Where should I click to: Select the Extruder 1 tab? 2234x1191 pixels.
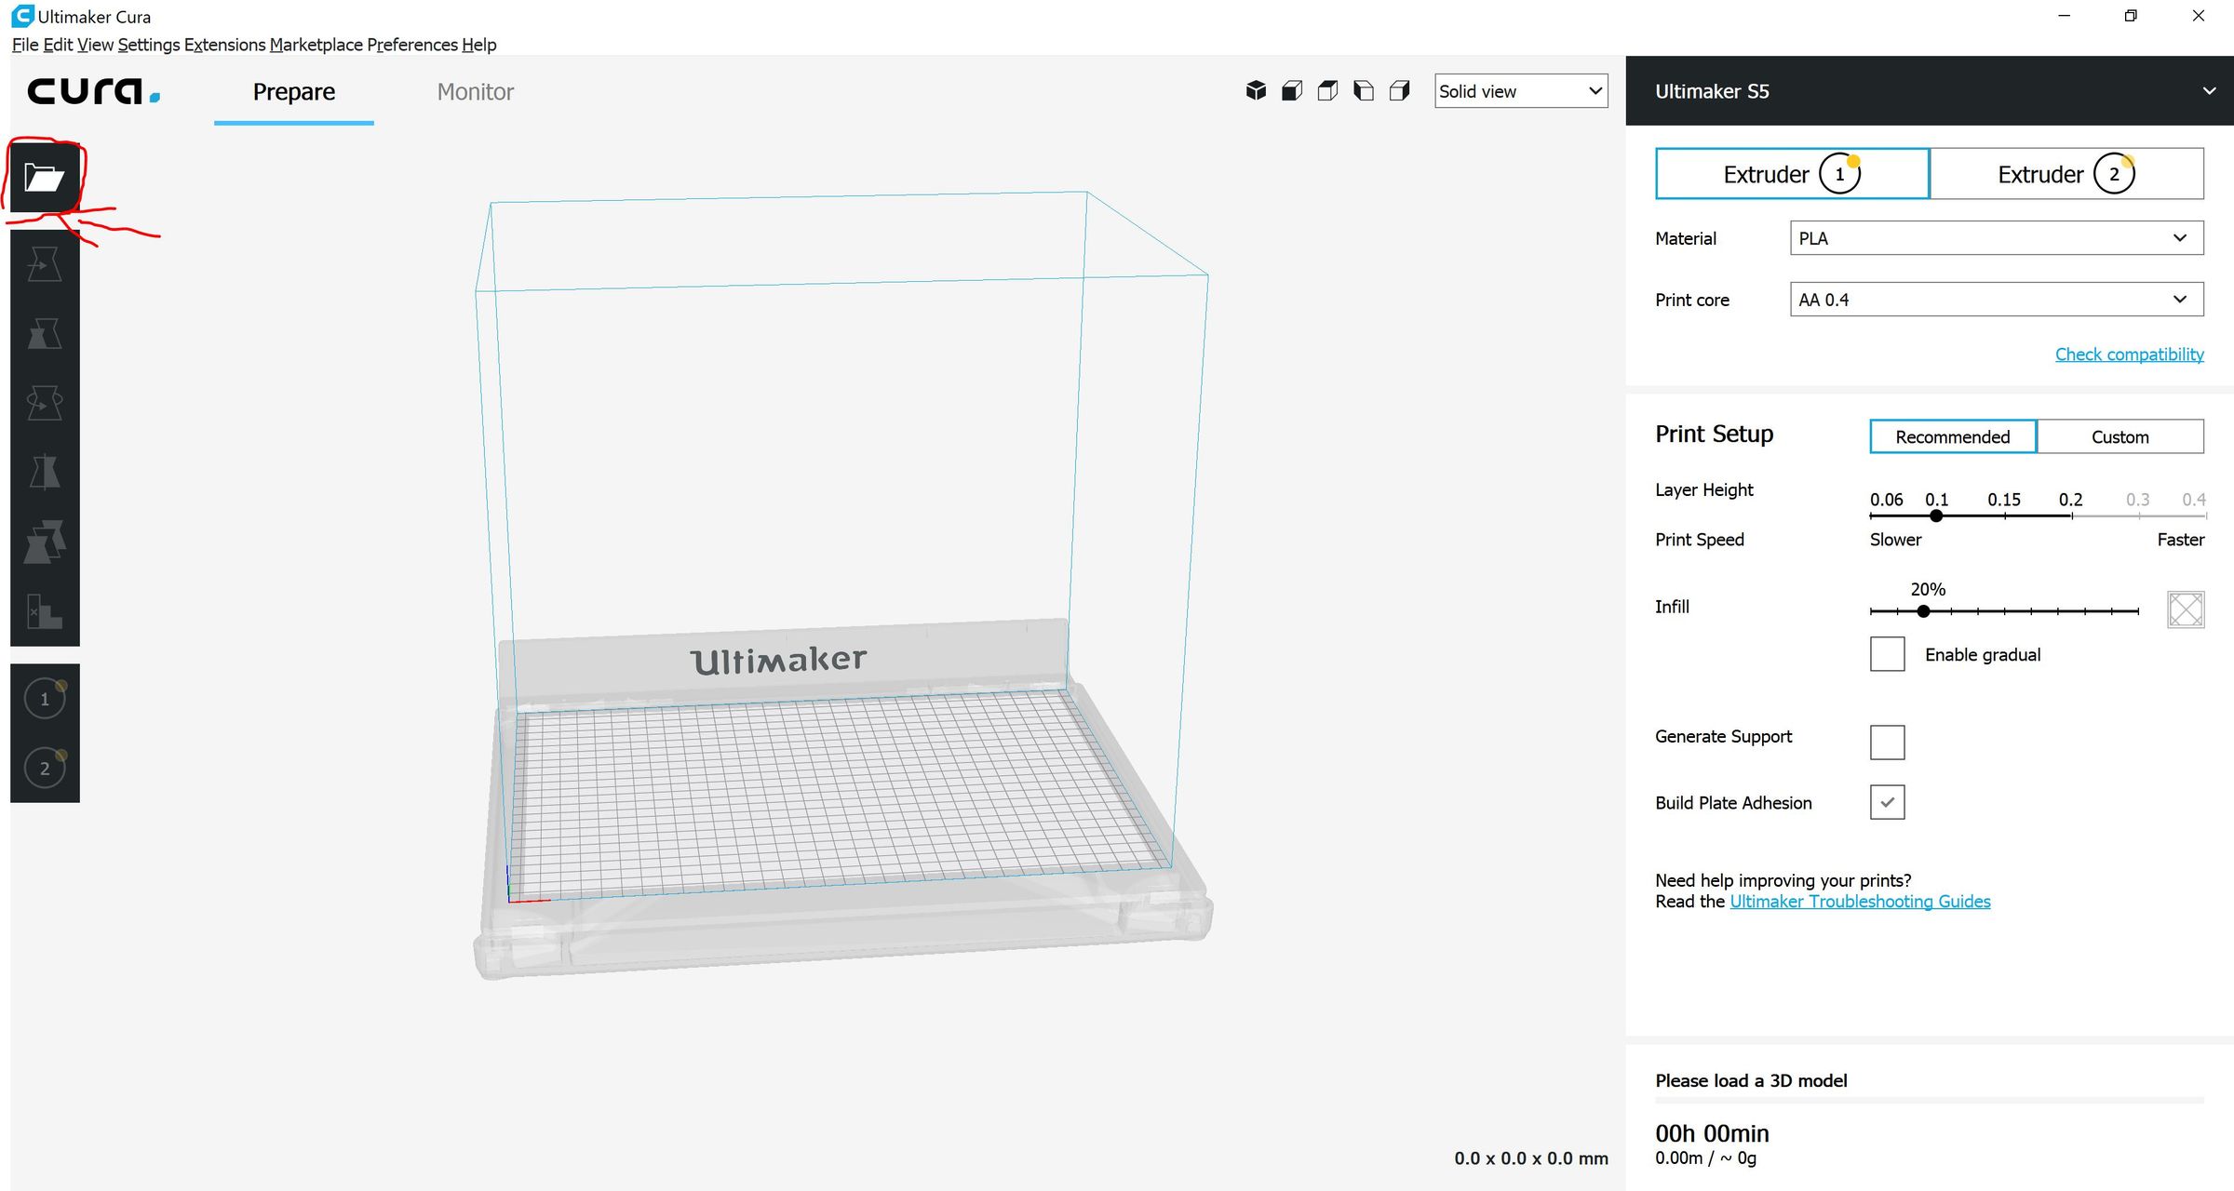click(x=1793, y=173)
